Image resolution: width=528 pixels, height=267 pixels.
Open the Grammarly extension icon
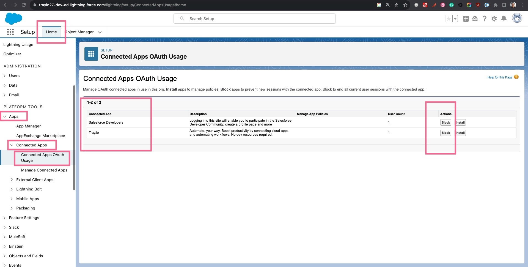[451, 5]
